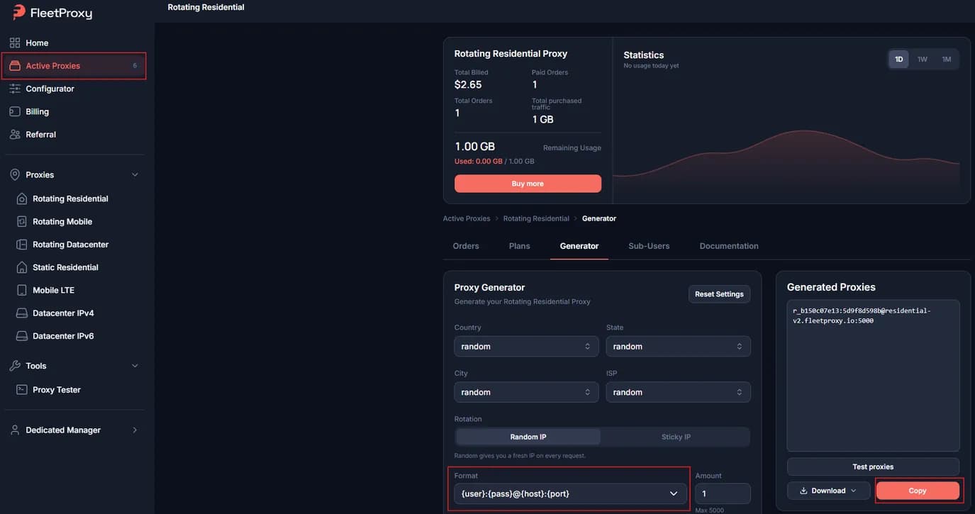The height and width of the screenshot is (514, 975).
Task: Click the Amount input field
Action: pos(723,493)
